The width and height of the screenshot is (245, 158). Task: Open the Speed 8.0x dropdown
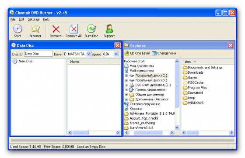point(116,54)
